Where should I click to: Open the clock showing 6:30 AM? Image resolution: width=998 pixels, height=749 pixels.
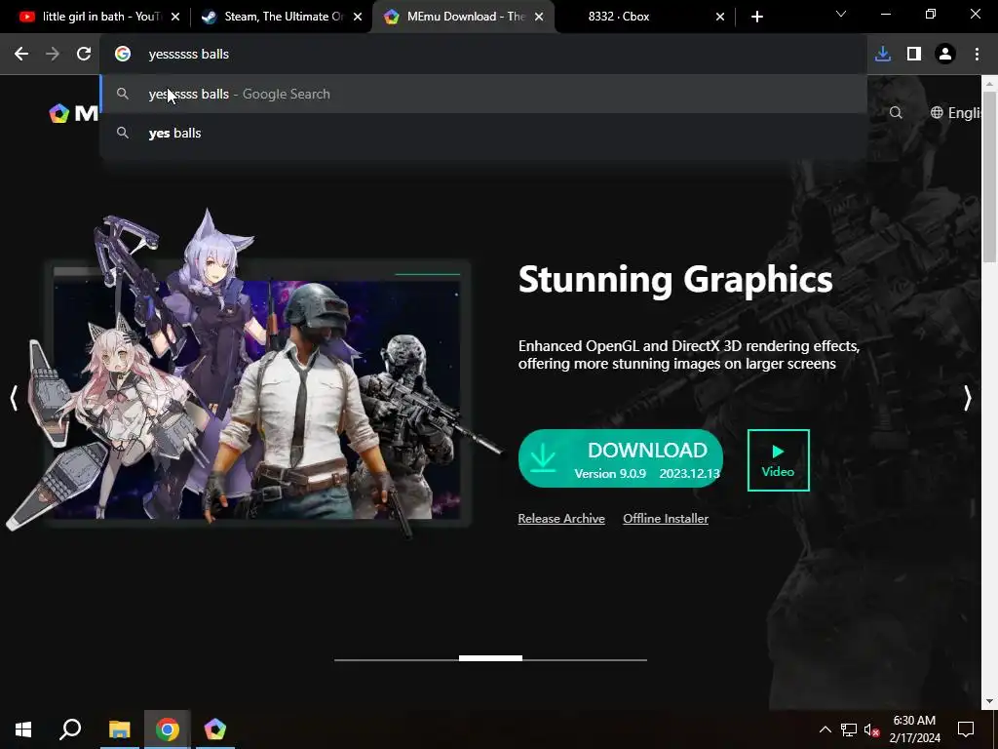coord(914,729)
